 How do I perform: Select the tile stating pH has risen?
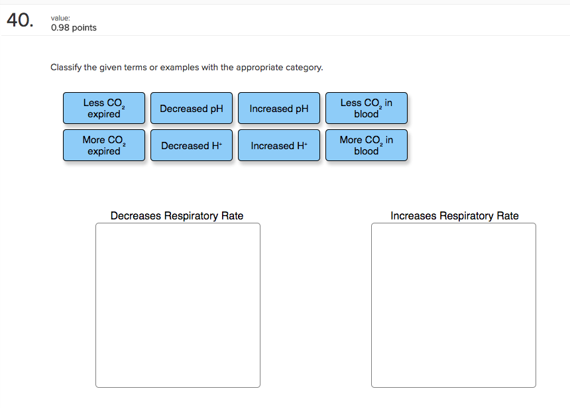[x=279, y=108]
